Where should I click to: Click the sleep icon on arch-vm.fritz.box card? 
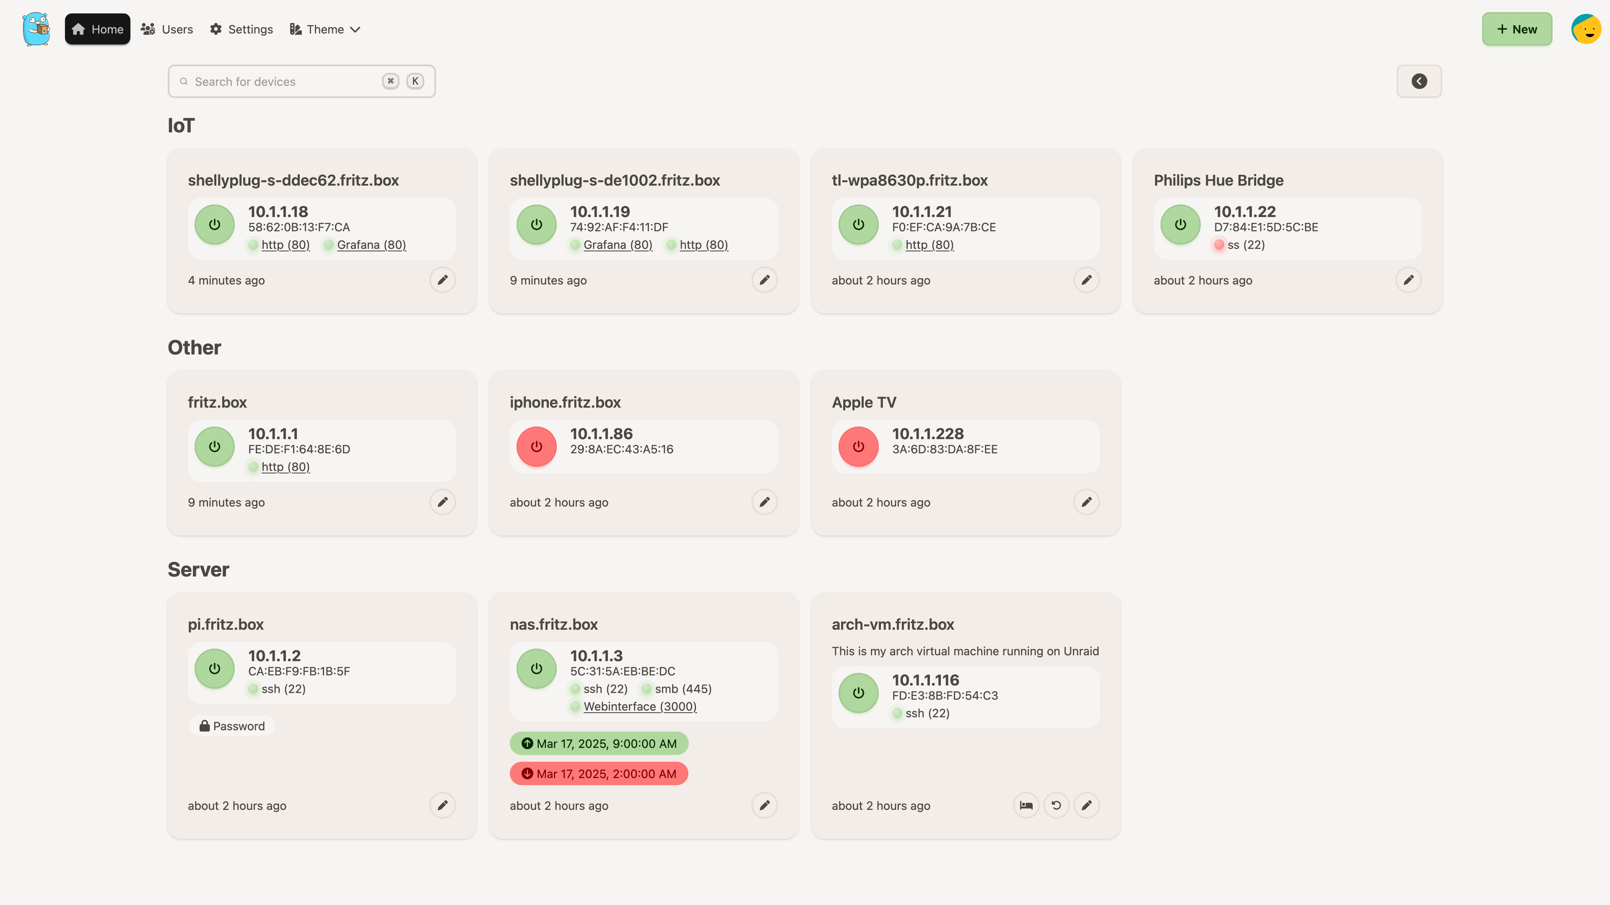point(1026,805)
